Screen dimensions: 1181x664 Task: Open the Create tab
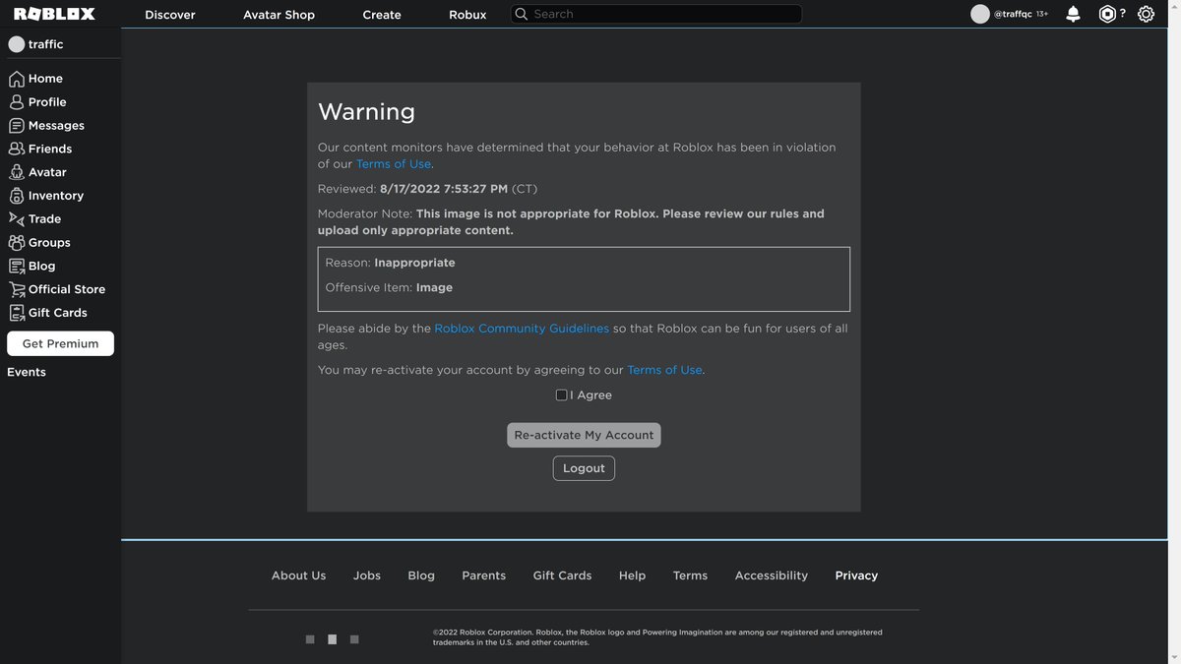pyautogui.click(x=382, y=15)
